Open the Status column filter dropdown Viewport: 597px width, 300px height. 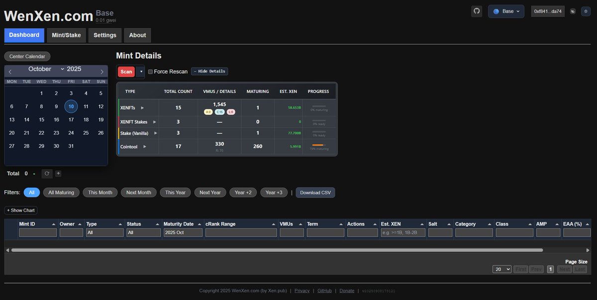coord(144,232)
